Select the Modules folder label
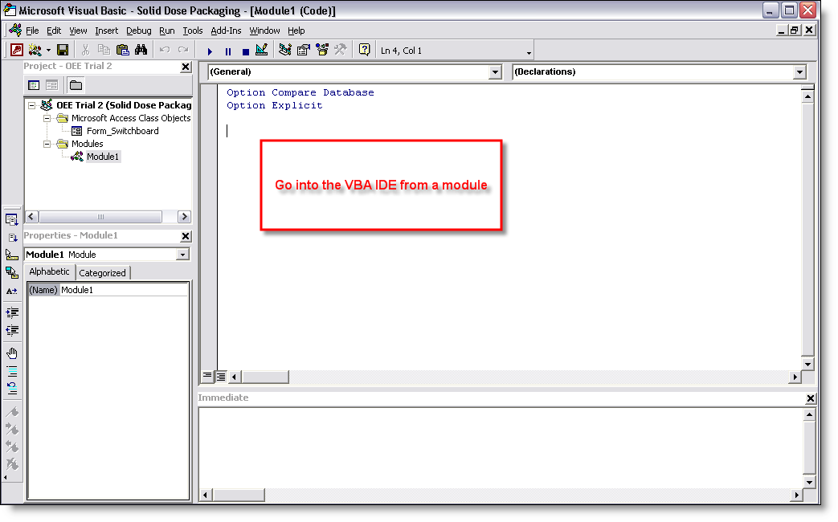The height and width of the screenshot is (522, 838). (87, 144)
